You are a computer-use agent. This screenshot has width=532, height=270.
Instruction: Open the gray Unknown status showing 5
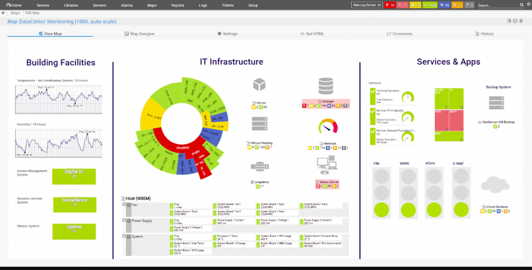(469, 5)
